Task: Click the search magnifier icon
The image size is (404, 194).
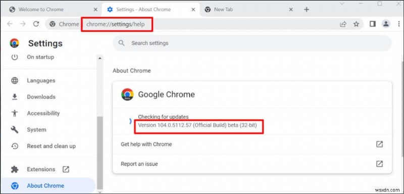Action: (121, 43)
